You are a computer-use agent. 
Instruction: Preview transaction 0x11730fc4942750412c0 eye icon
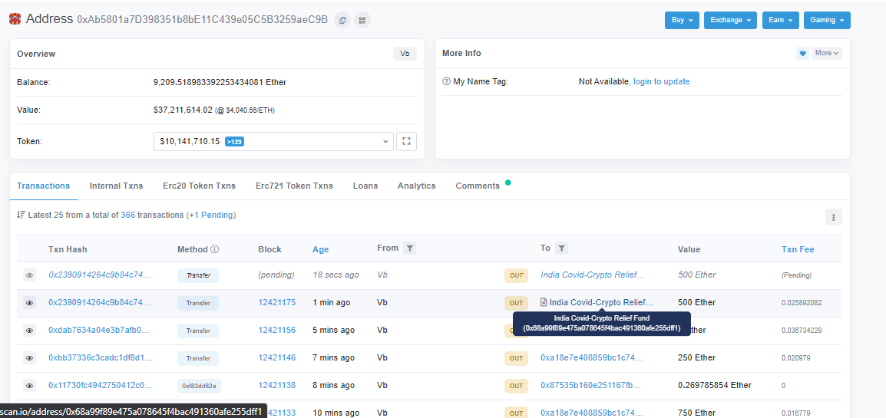click(29, 386)
